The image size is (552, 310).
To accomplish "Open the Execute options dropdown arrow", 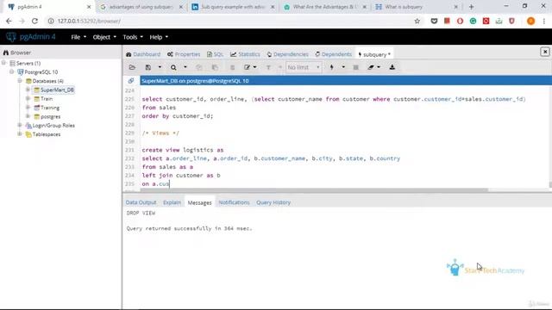I will [x=343, y=67].
